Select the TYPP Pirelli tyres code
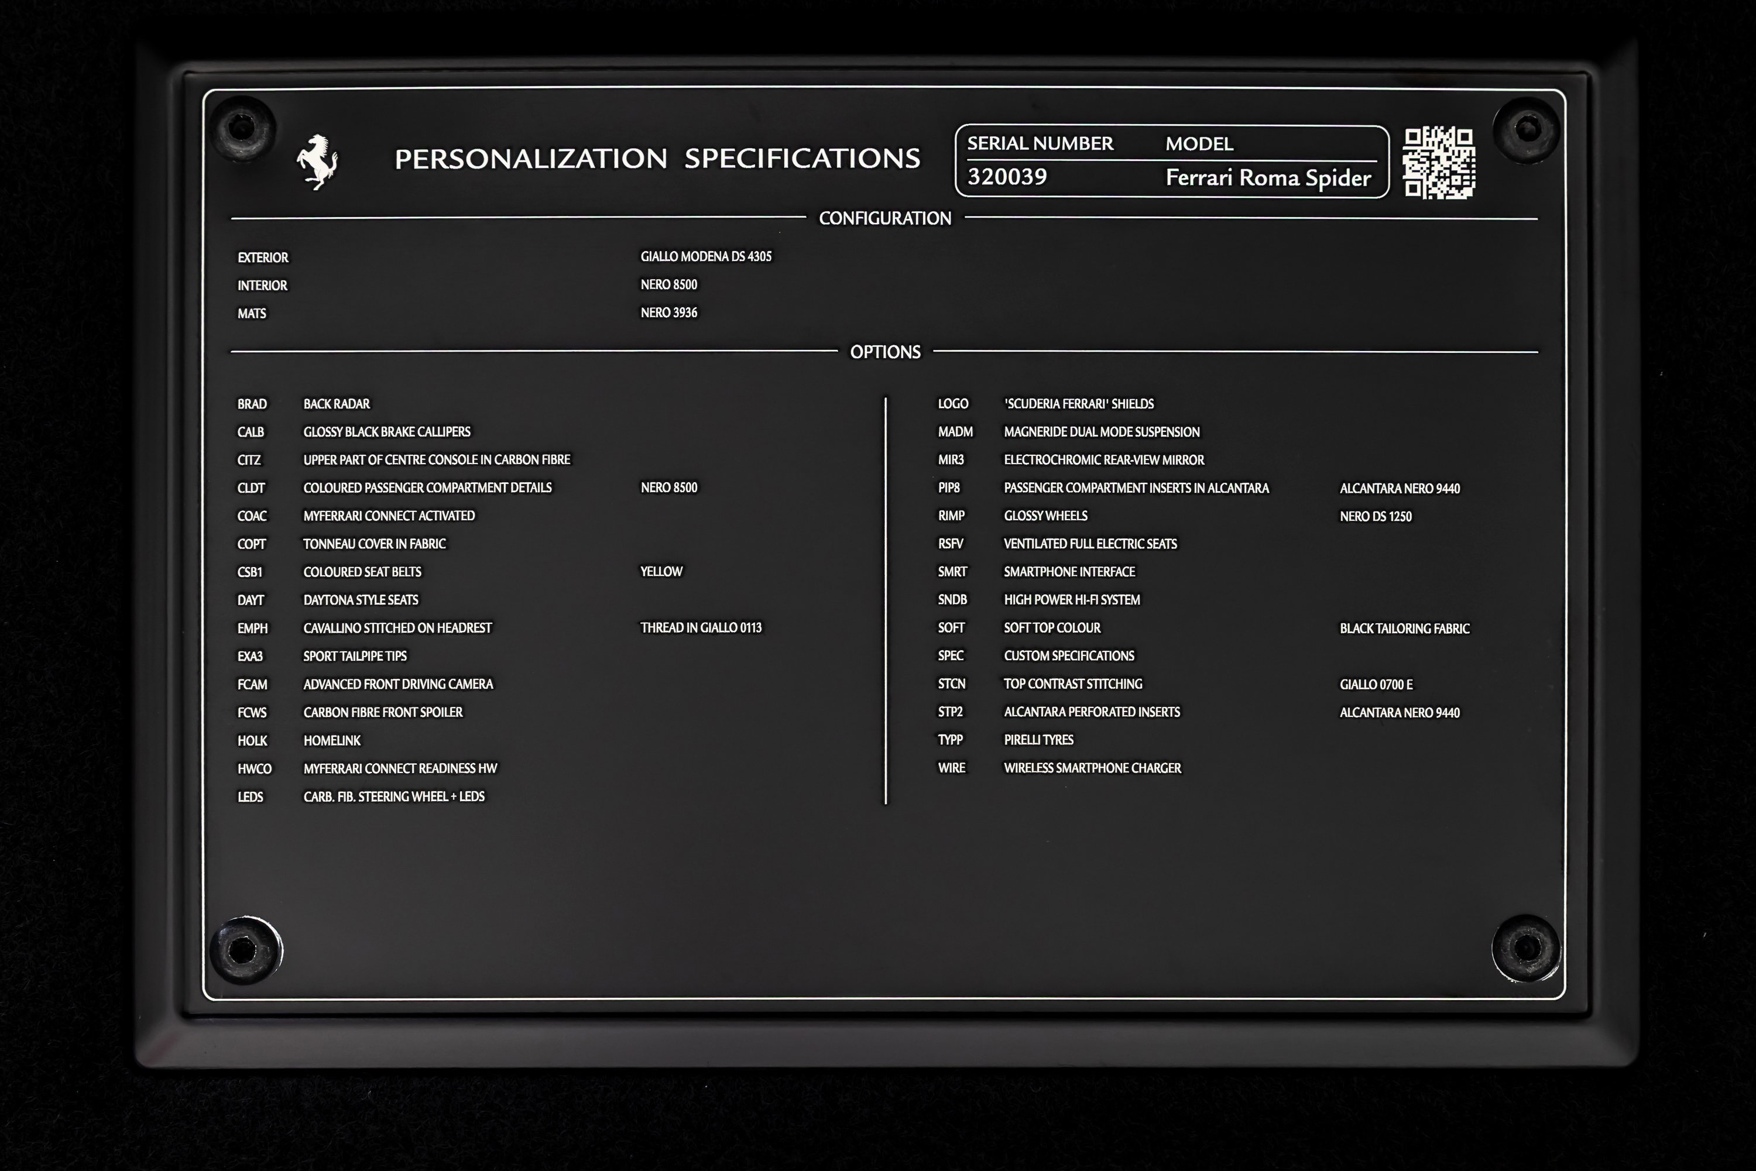This screenshot has height=1171, width=1756. coord(951,740)
